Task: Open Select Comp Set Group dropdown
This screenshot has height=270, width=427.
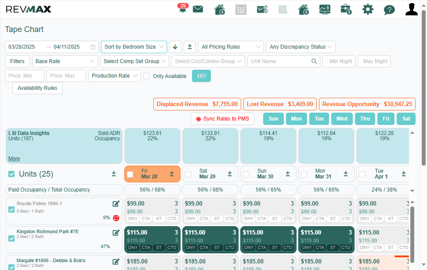Action: click(134, 61)
